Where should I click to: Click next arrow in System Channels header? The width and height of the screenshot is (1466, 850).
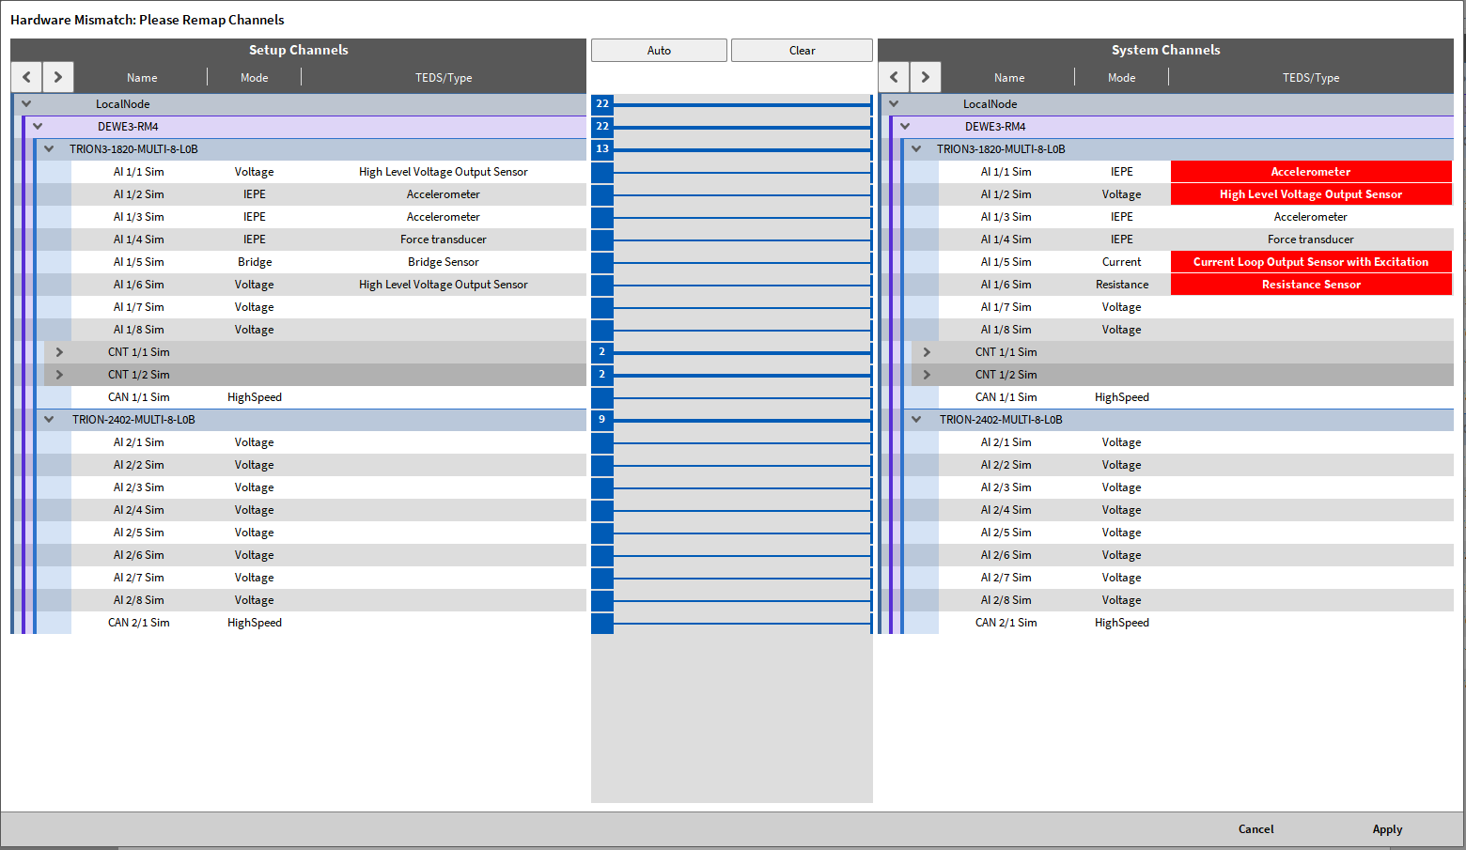[926, 77]
